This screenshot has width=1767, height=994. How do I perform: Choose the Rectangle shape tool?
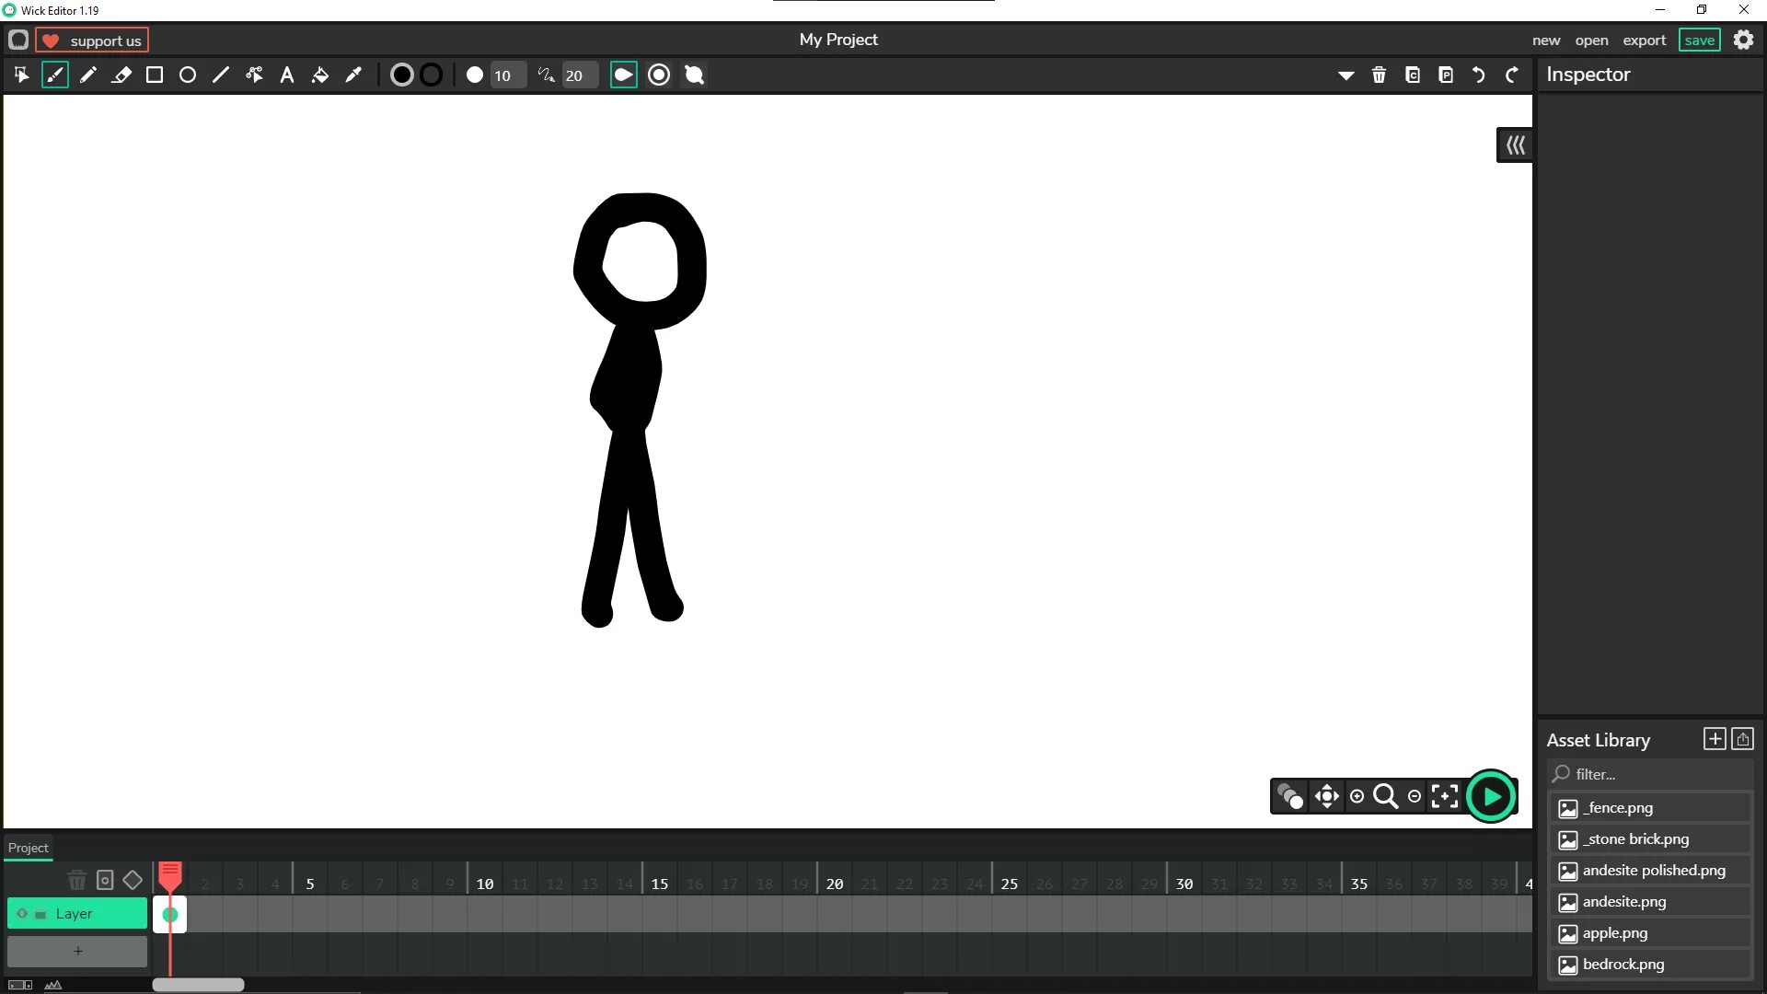click(x=155, y=75)
